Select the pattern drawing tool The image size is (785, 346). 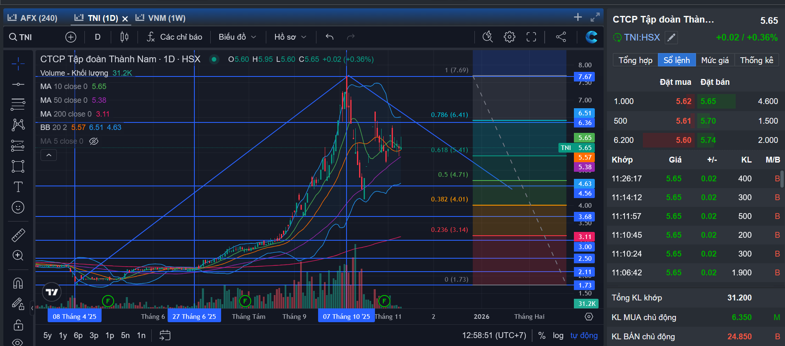(x=18, y=125)
